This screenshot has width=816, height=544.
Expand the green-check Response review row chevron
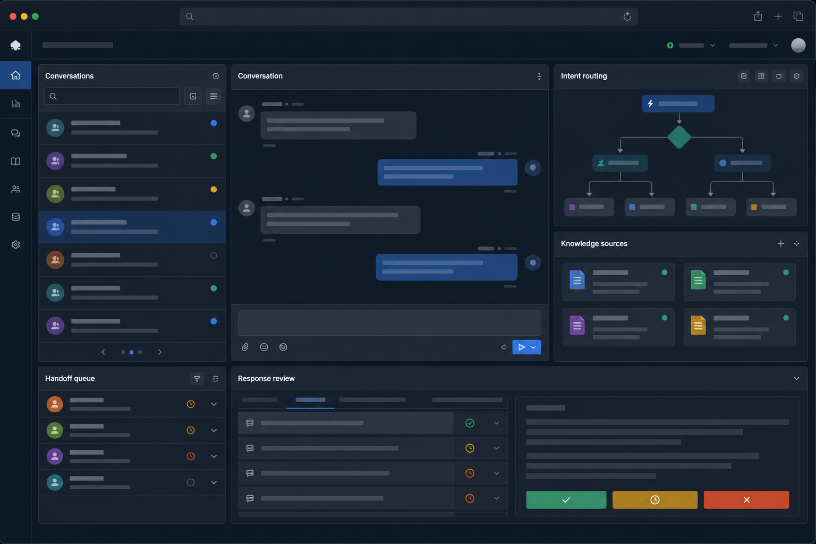[x=496, y=423]
